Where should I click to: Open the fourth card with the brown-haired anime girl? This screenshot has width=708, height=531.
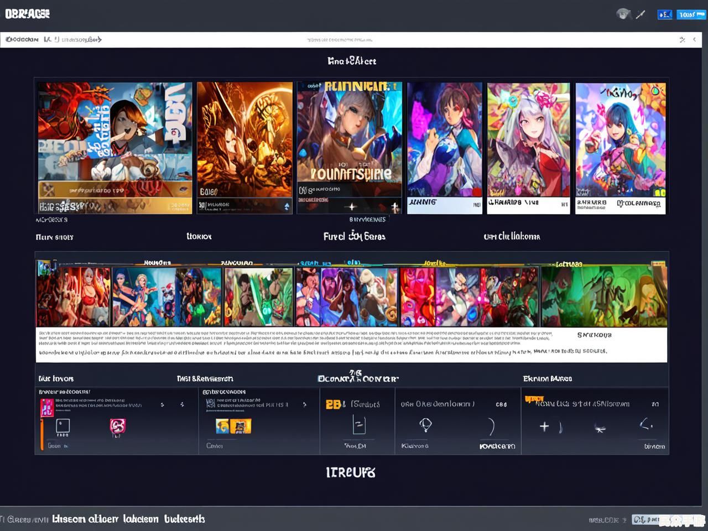tap(445, 148)
